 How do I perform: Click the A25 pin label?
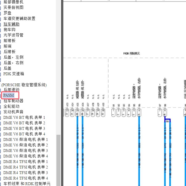pos(77,105)
